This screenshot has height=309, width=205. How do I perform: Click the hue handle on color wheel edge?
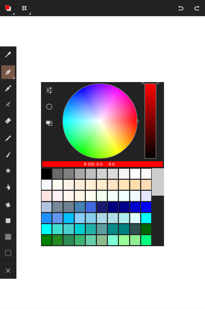(137, 121)
